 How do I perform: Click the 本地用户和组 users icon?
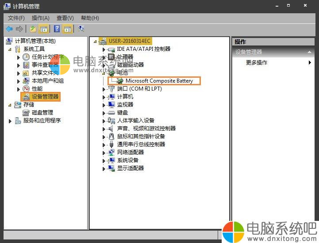pos(26,81)
